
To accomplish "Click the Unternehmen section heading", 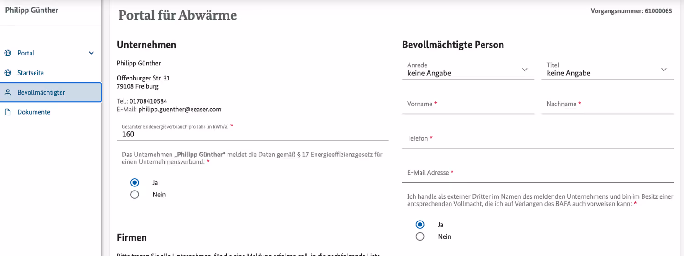I will coord(146,45).
